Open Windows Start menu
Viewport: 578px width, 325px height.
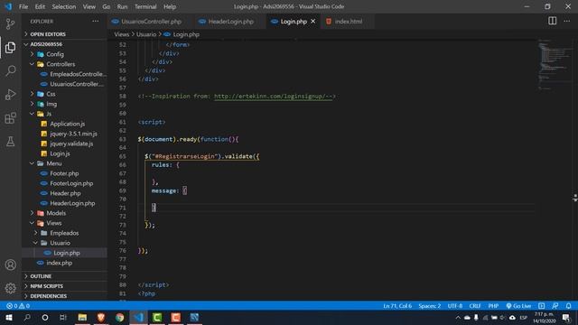pos(9,317)
